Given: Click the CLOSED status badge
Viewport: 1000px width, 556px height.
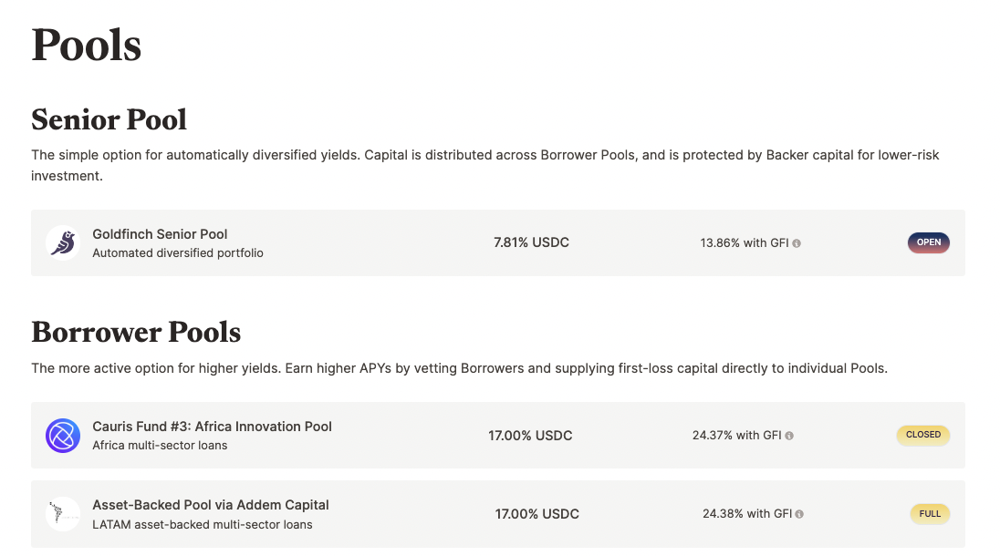Looking at the screenshot, I should tap(922, 435).
